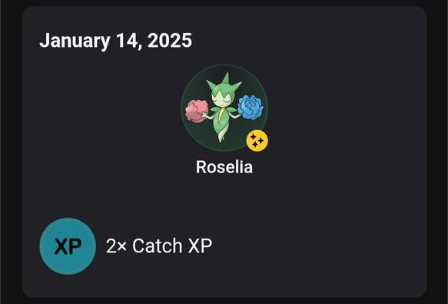
Task: Click the word January in the heading
Action: [x=75, y=42]
